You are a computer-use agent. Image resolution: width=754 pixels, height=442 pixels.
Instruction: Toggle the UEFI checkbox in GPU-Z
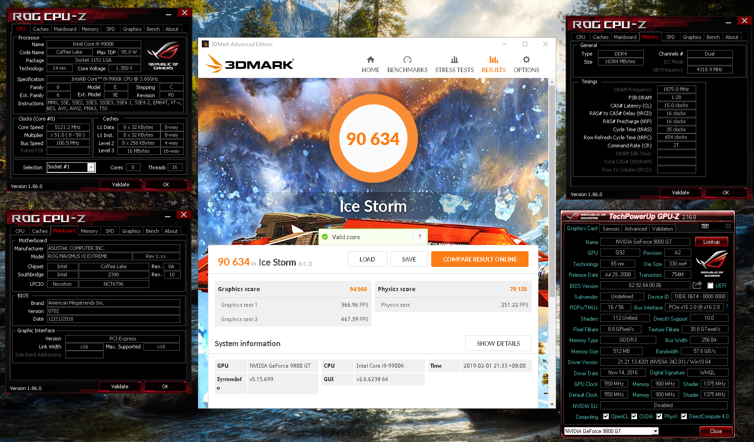pos(710,285)
